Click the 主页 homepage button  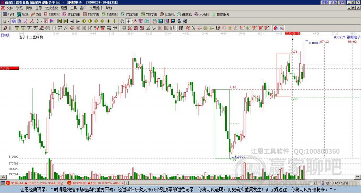click(x=342, y=2)
